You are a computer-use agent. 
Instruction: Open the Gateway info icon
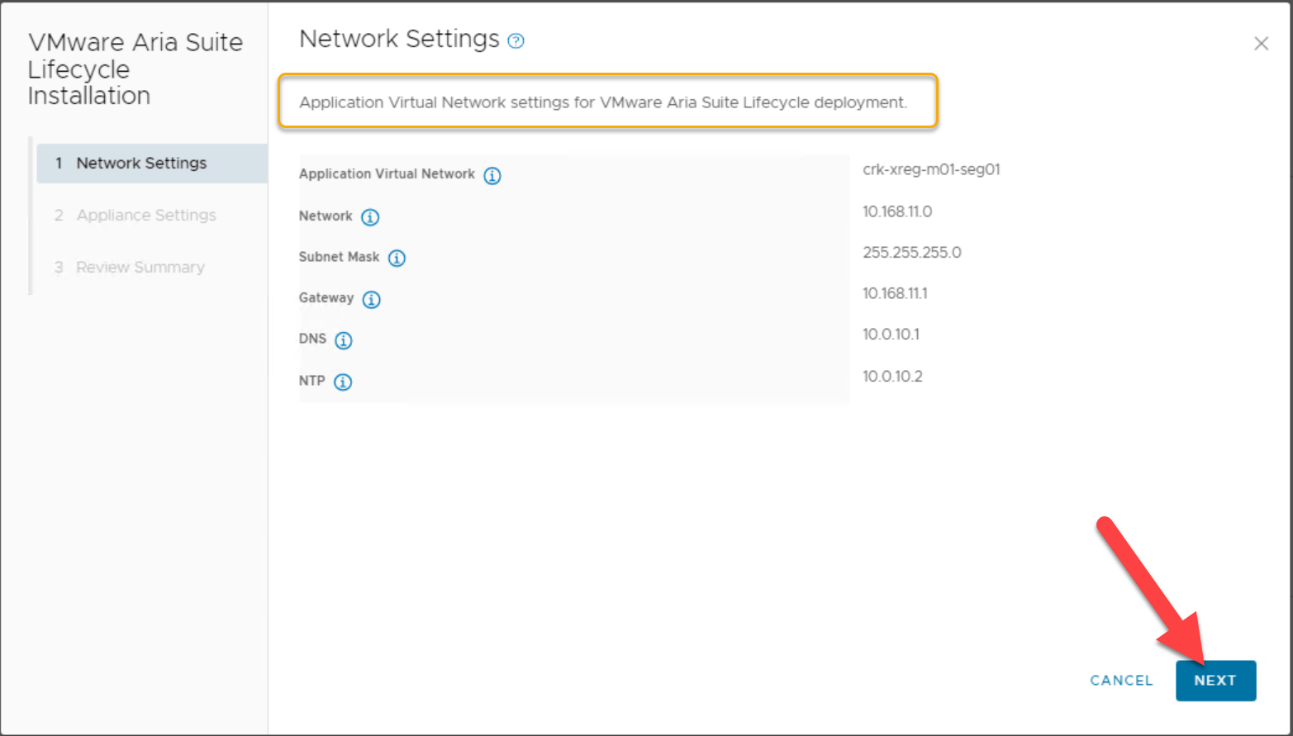coord(372,299)
